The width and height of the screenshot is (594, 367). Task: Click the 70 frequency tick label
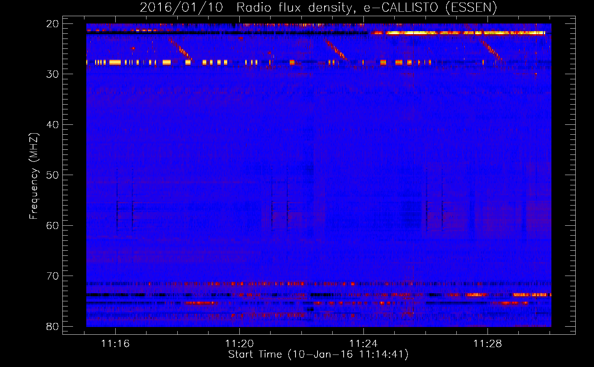(52, 276)
